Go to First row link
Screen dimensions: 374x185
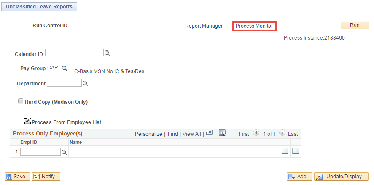click(244, 134)
